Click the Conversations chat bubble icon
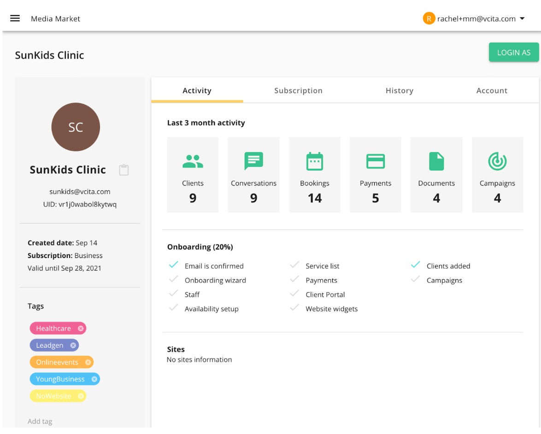 pos(253,161)
